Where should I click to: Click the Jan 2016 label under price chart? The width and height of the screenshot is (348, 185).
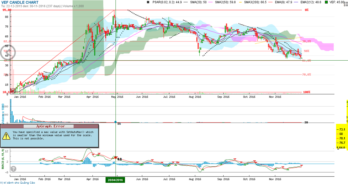20,97
